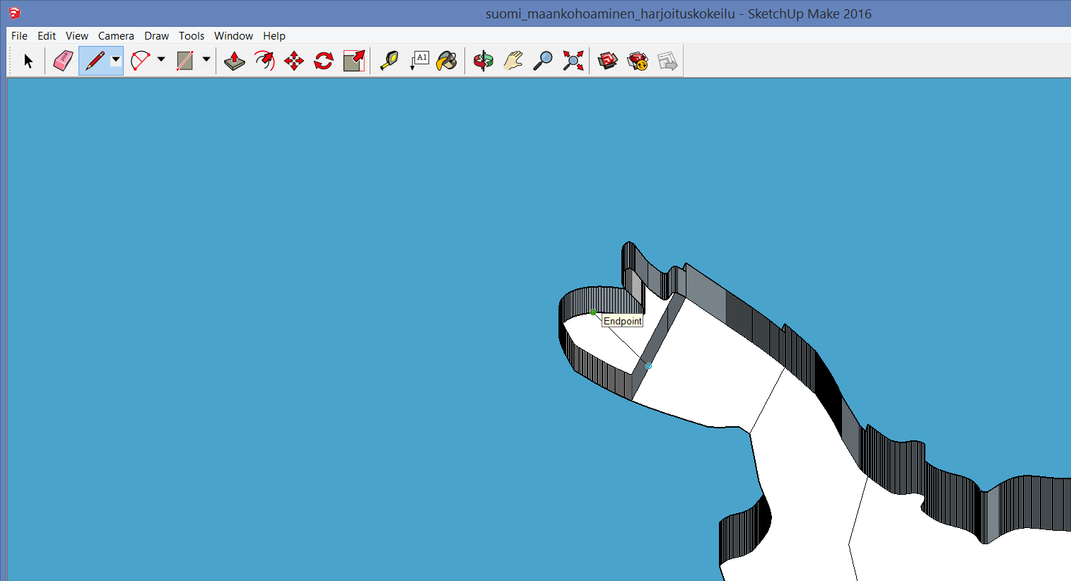Click the Zoom Extents icon
The width and height of the screenshot is (1071, 581).
coord(573,61)
